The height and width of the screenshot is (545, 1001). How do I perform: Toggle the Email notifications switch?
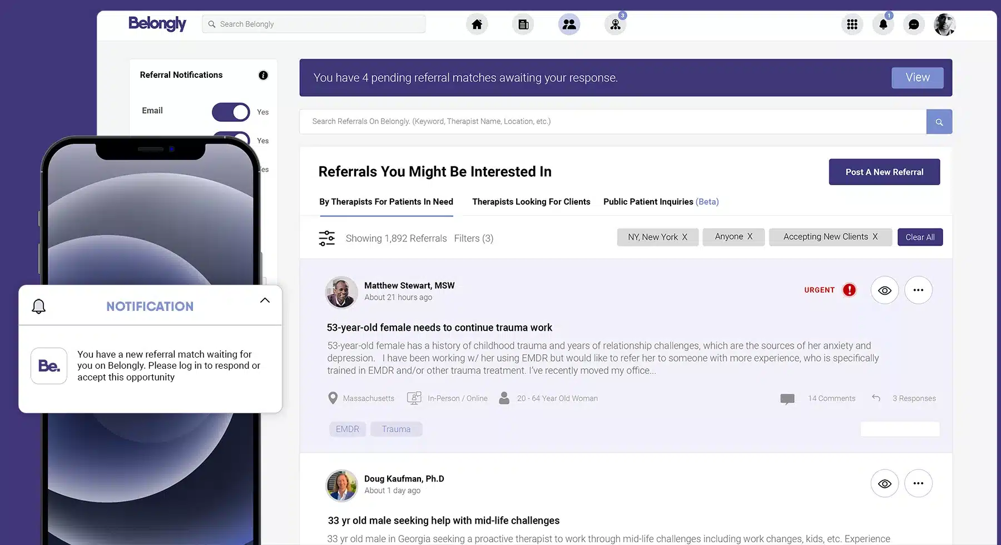coord(231,112)
